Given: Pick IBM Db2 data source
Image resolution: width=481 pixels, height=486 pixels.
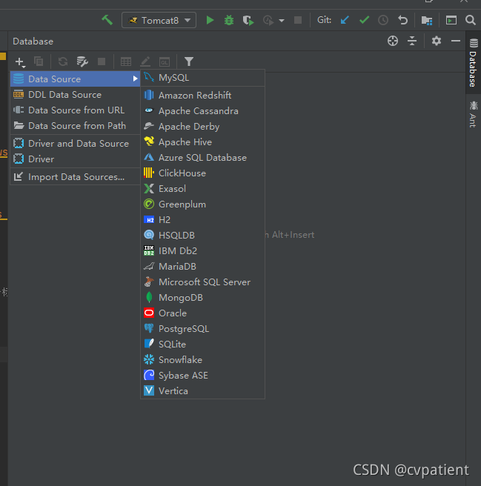Looking at the screenshot, I should (x=203, y=250).
